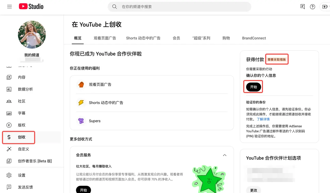Click the Supers benefit row text
330x193 pixels.
click(95, 121)
